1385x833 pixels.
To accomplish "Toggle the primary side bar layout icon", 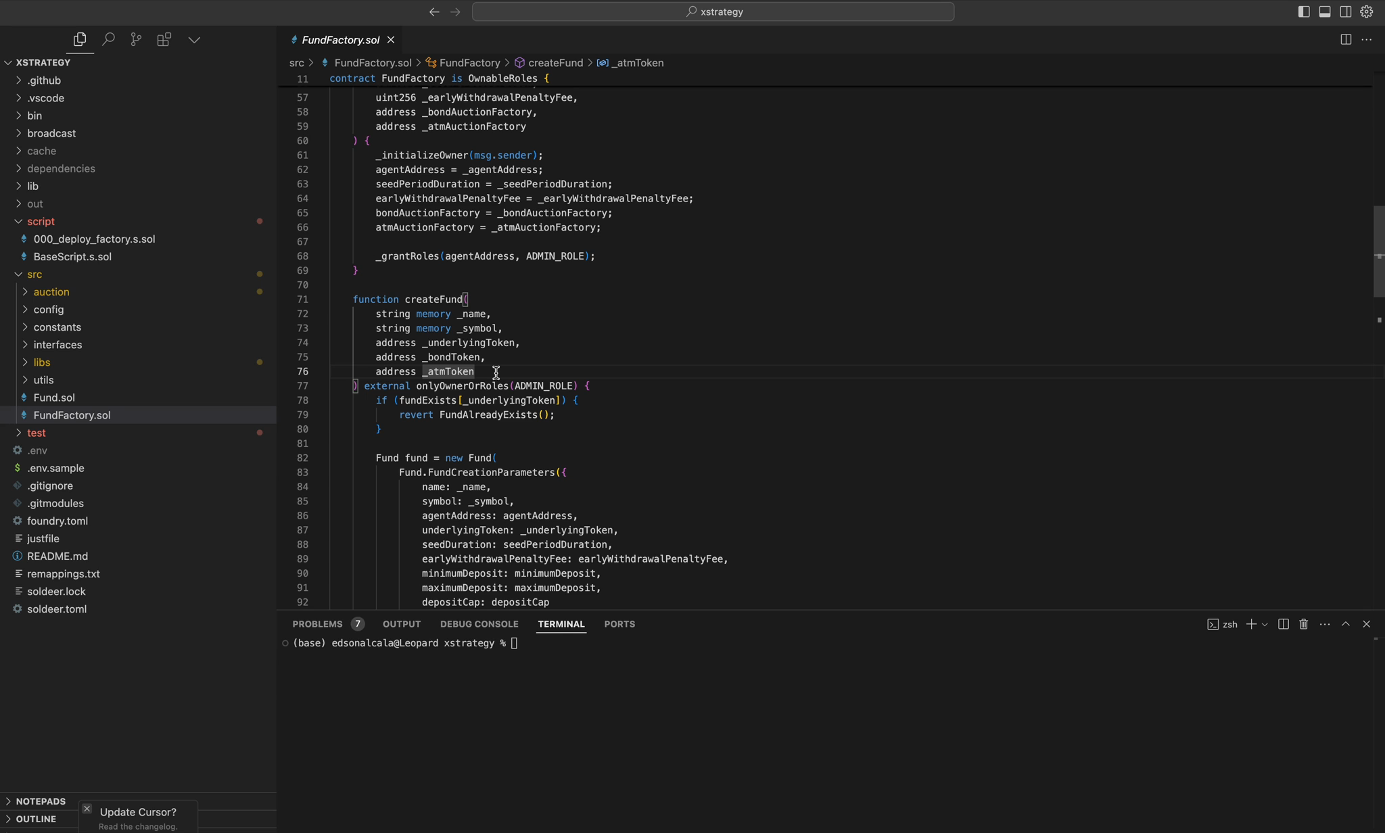I will pyautogui.click(x=1304, y=11).
